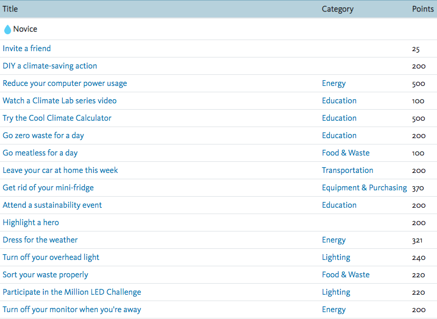Click 500 points in computer power usage row

point(419,84)
